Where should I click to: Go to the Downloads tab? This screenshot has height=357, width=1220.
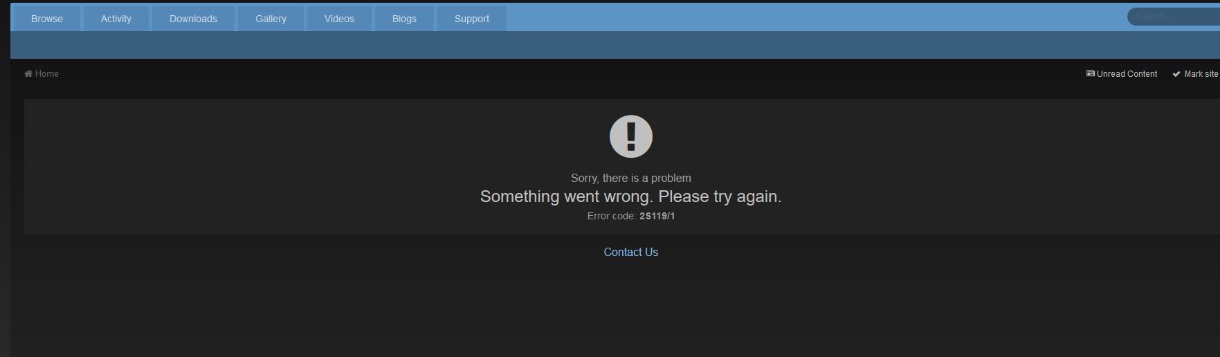tap(193, 19)
